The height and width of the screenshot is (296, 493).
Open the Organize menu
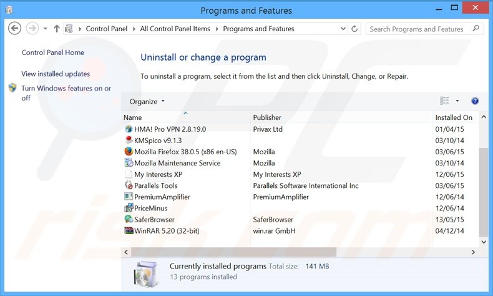(147, 101)
